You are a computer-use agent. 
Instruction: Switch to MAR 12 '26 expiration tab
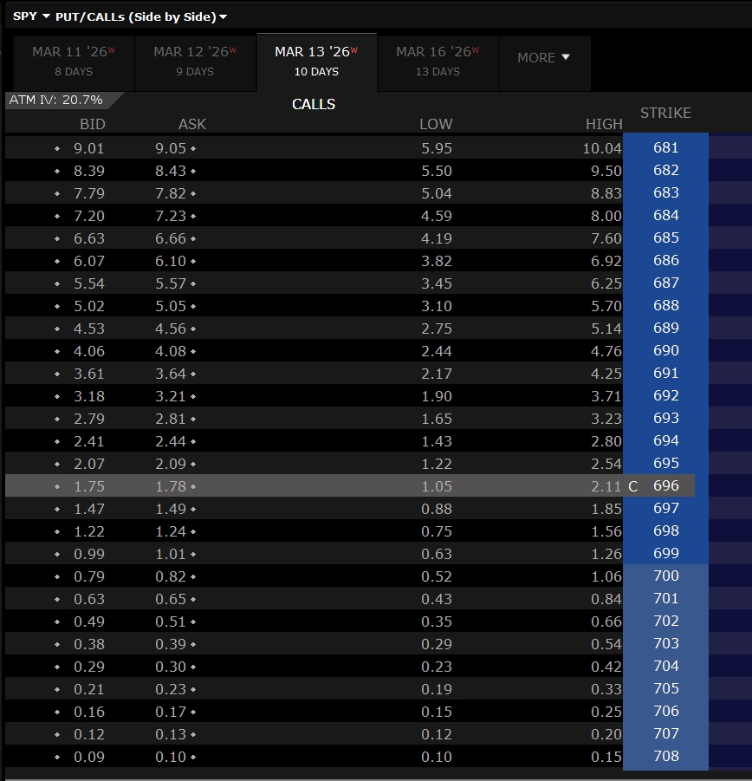[195, 61]
